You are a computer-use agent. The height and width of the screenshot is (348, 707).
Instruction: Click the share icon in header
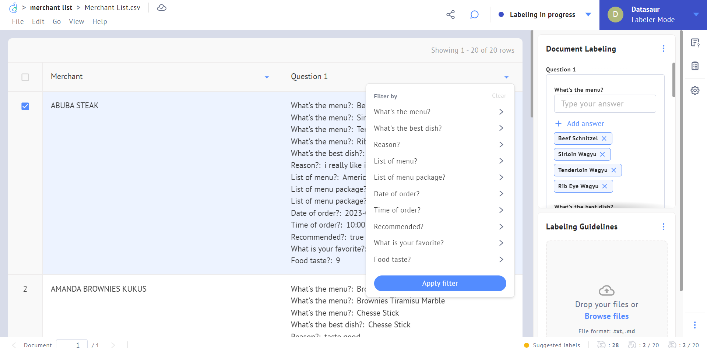click(x=450, y=15)
